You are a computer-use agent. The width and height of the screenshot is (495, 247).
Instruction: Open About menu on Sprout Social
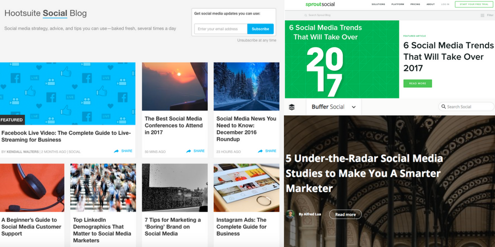tap(431, 4)
